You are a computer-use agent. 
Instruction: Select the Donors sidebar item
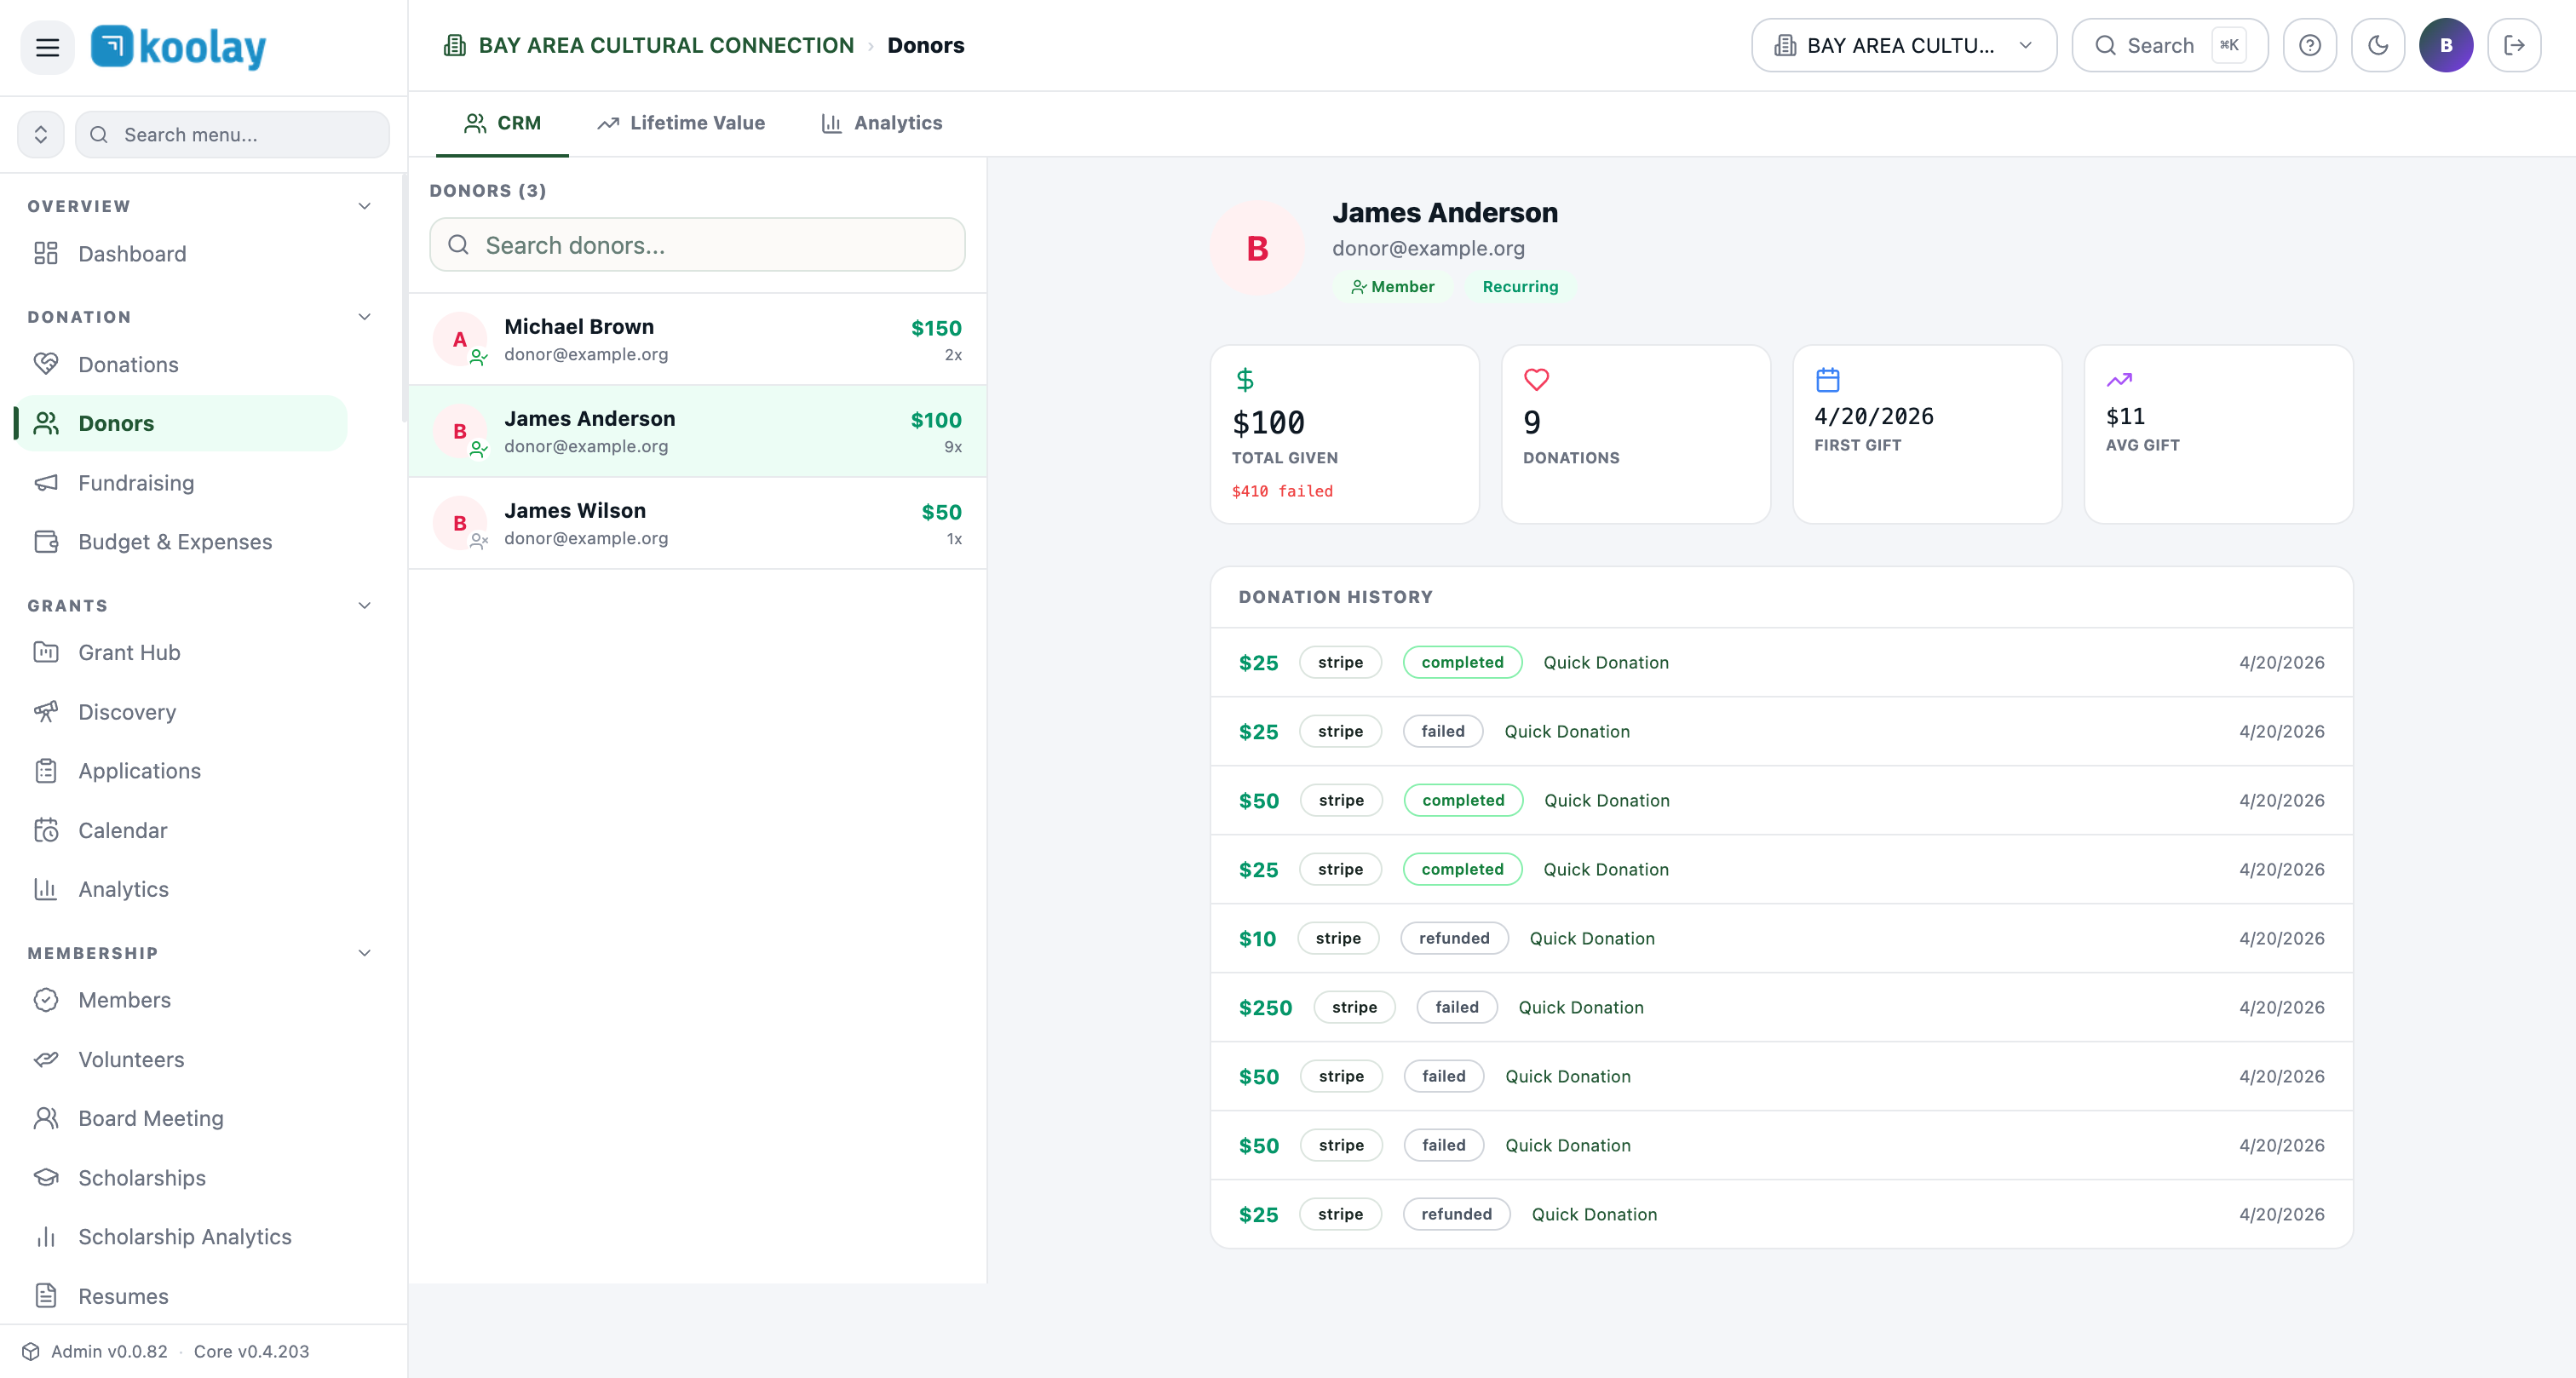182,423
